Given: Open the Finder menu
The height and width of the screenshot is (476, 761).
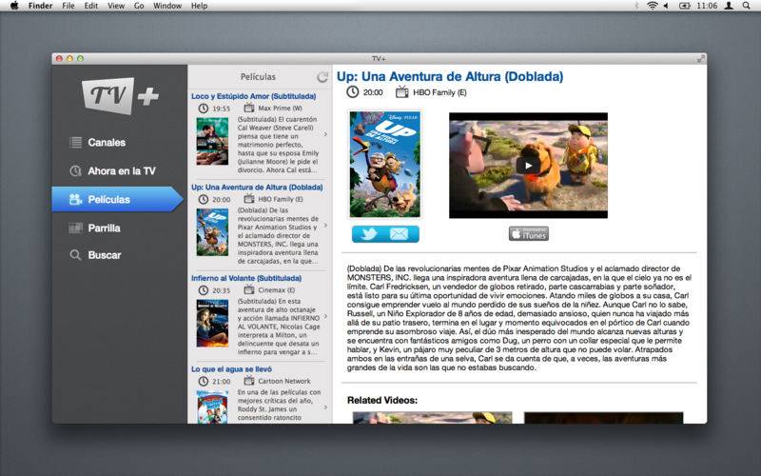Looking at the screenshot, I should [x=40, y=6].
